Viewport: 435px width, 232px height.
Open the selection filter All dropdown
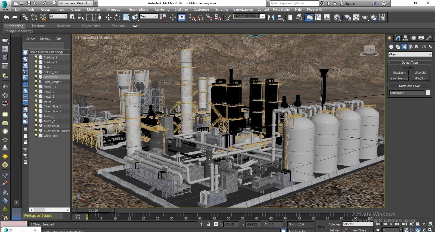click(x=58, y=16)
